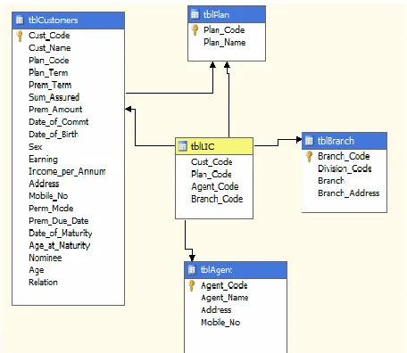Screen dimensions: 407x353
Task: Click the primary key icon beside Plan_Code in tblPlan
Action: (x=195, y=30)
